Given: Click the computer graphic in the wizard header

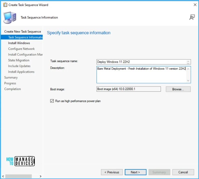Looking at the screenshot, I should click(10, 17).
